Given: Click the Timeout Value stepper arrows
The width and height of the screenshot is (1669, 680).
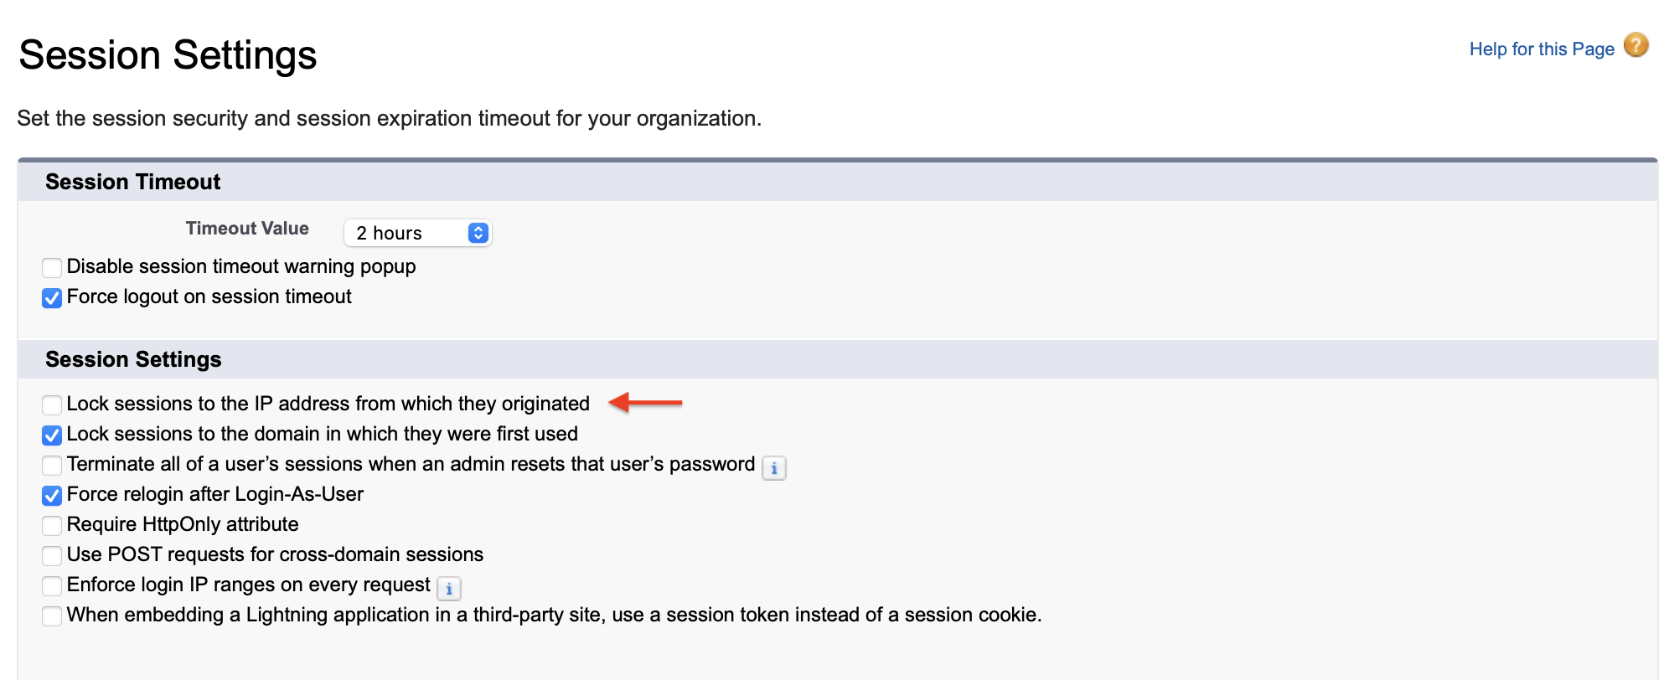Looking at the screenshot, I should coord(478,233).
